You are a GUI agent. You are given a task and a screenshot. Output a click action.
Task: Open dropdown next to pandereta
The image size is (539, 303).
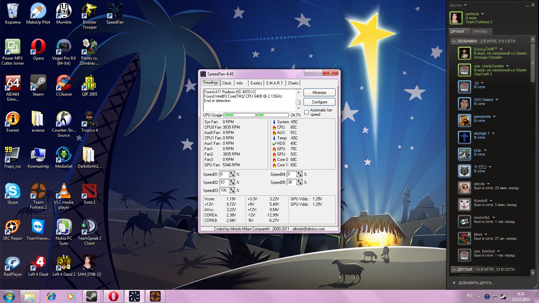(x=495, y=116)
